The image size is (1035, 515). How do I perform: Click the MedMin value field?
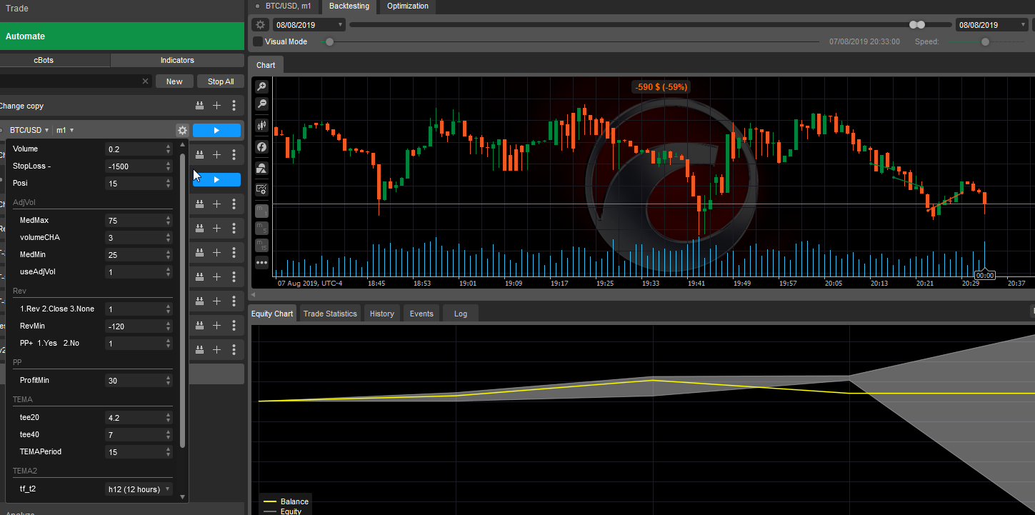139,255
